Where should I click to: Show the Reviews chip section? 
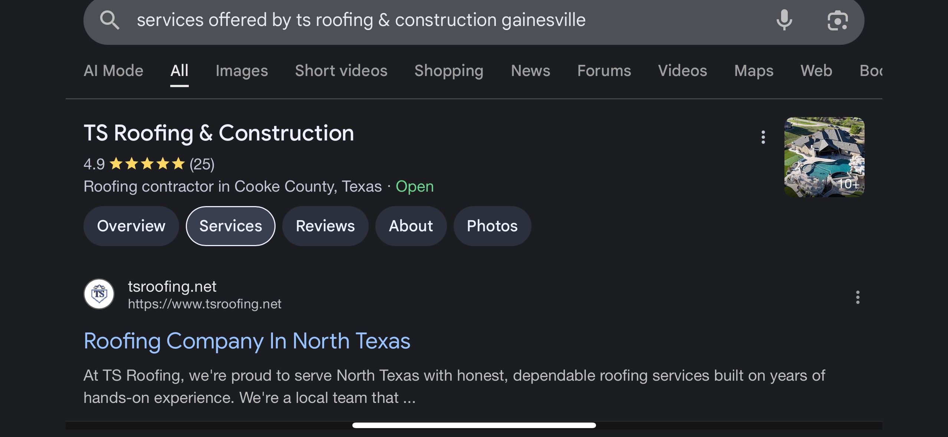coord(325,226)
